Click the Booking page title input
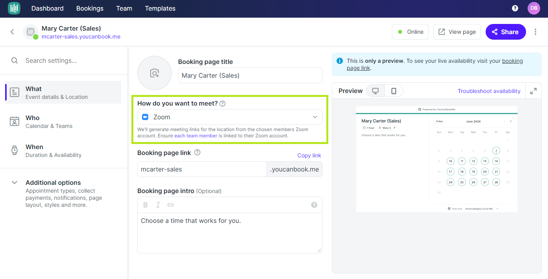 point(250,75)
